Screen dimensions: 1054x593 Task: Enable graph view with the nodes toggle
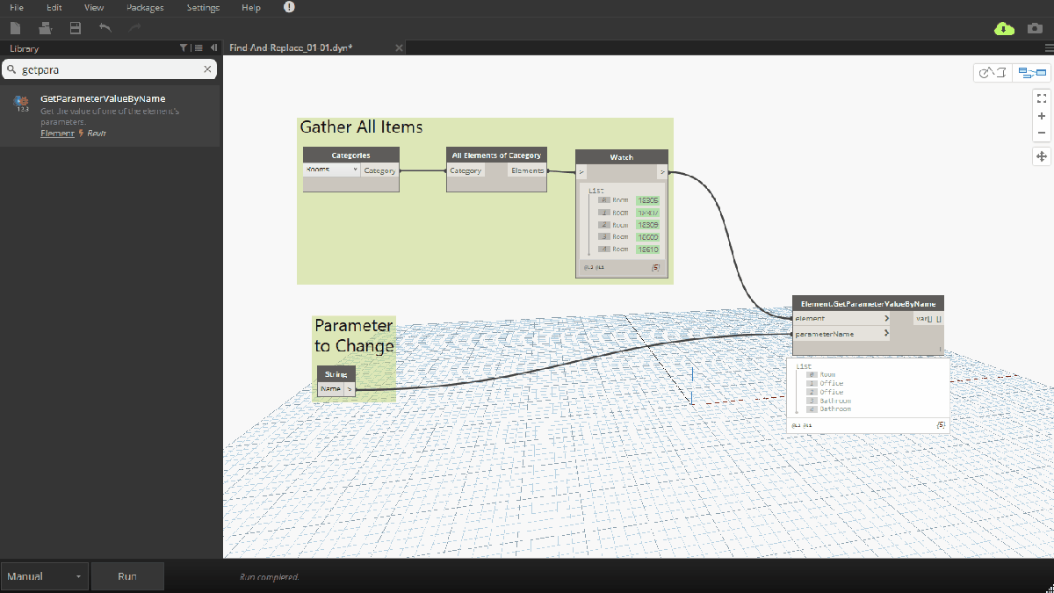1031,72
